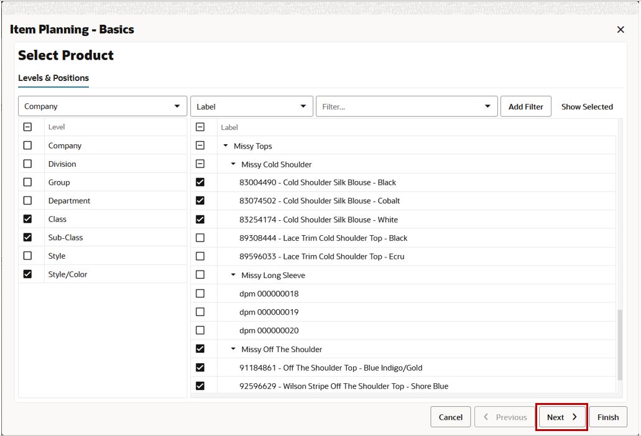The image size is (641, 436).
Task: Toggle the Company level checkbox
Action: [27, 145]
